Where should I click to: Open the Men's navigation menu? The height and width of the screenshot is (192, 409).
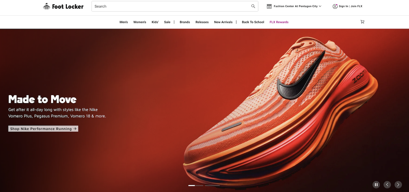124,22
